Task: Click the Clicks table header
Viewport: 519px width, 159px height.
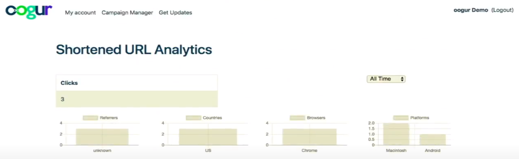Action: (69, 83)
